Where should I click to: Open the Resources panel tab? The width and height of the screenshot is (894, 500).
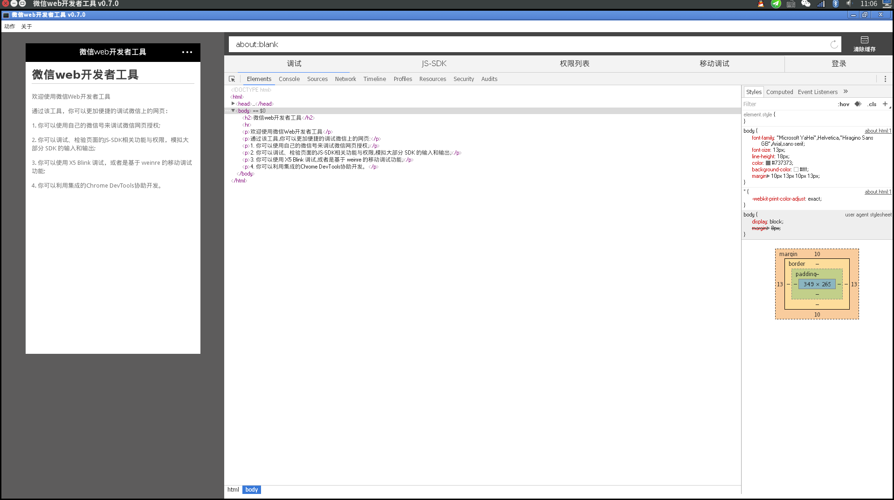433,79
